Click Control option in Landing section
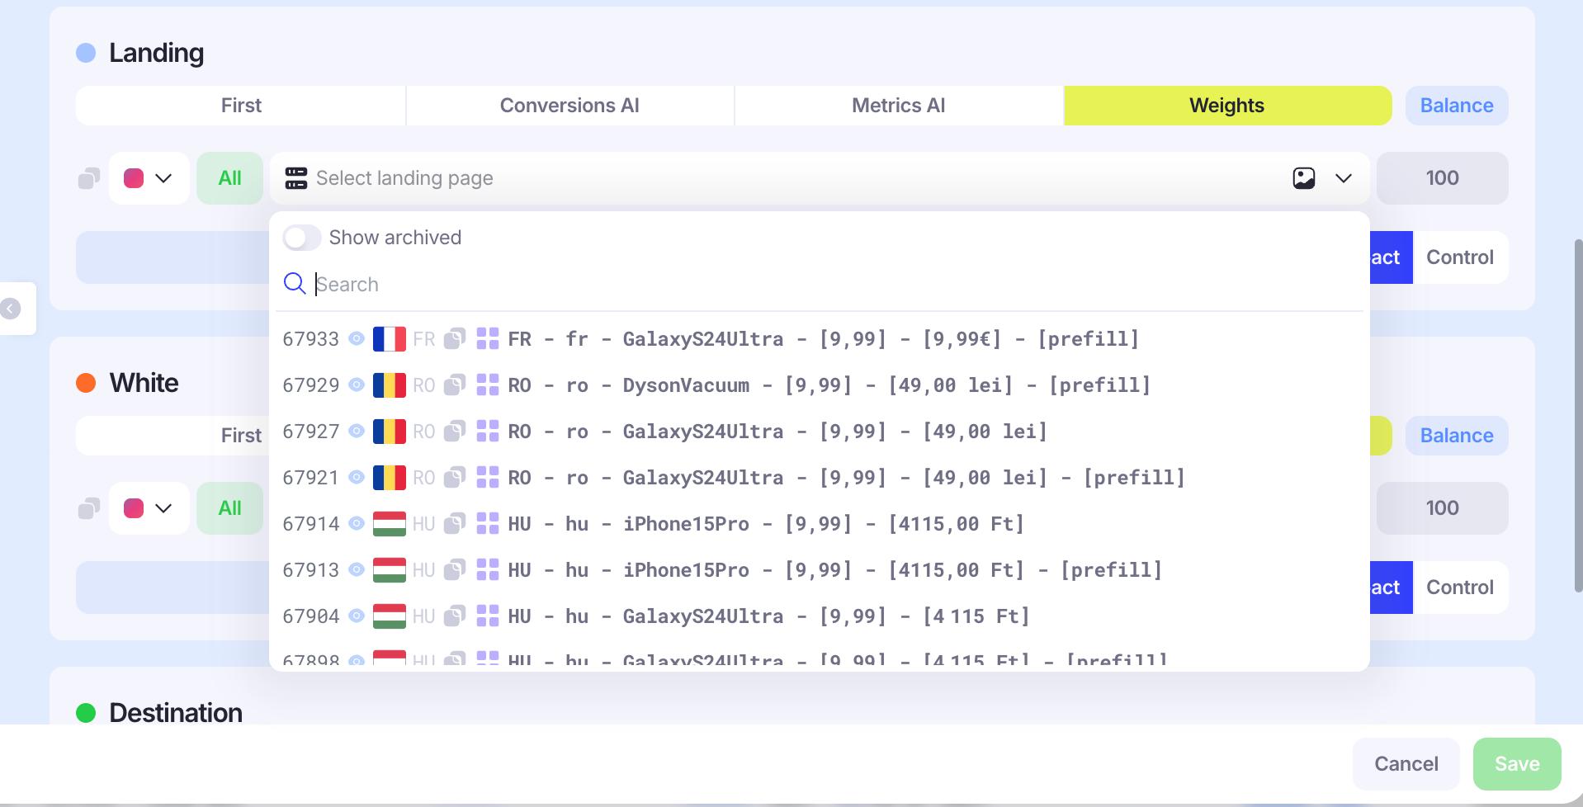This screenshot has width=1583, height=807. 1460,257
